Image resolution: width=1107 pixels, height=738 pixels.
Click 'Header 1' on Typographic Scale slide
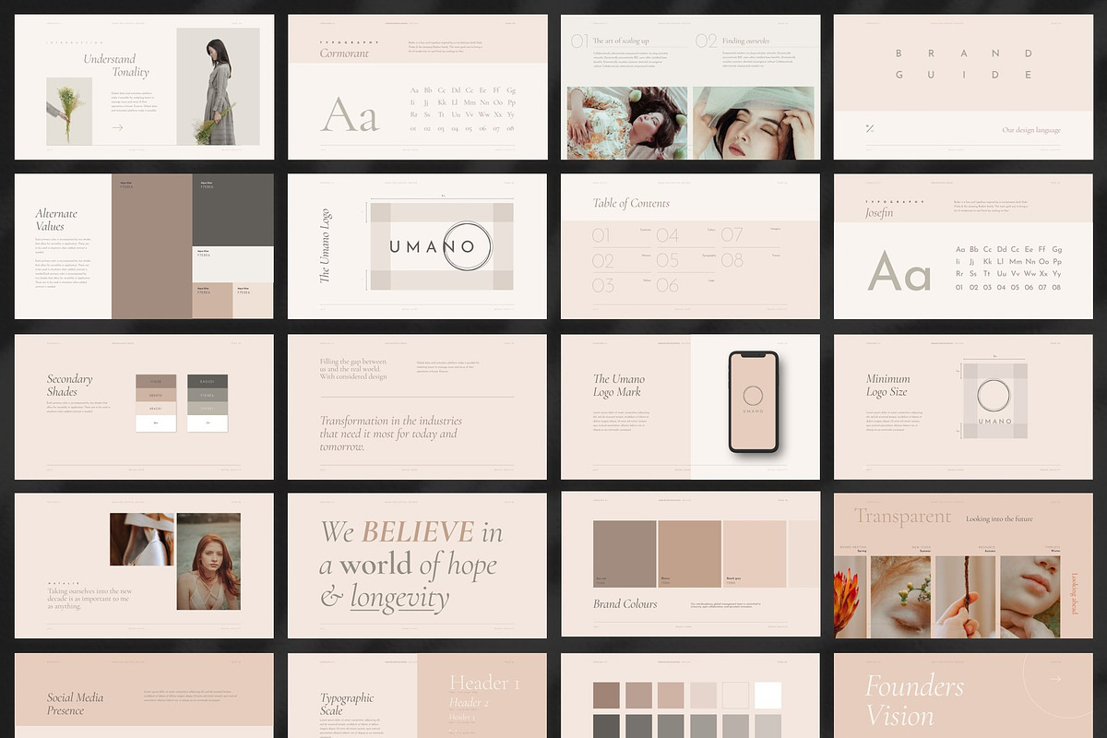484,684
